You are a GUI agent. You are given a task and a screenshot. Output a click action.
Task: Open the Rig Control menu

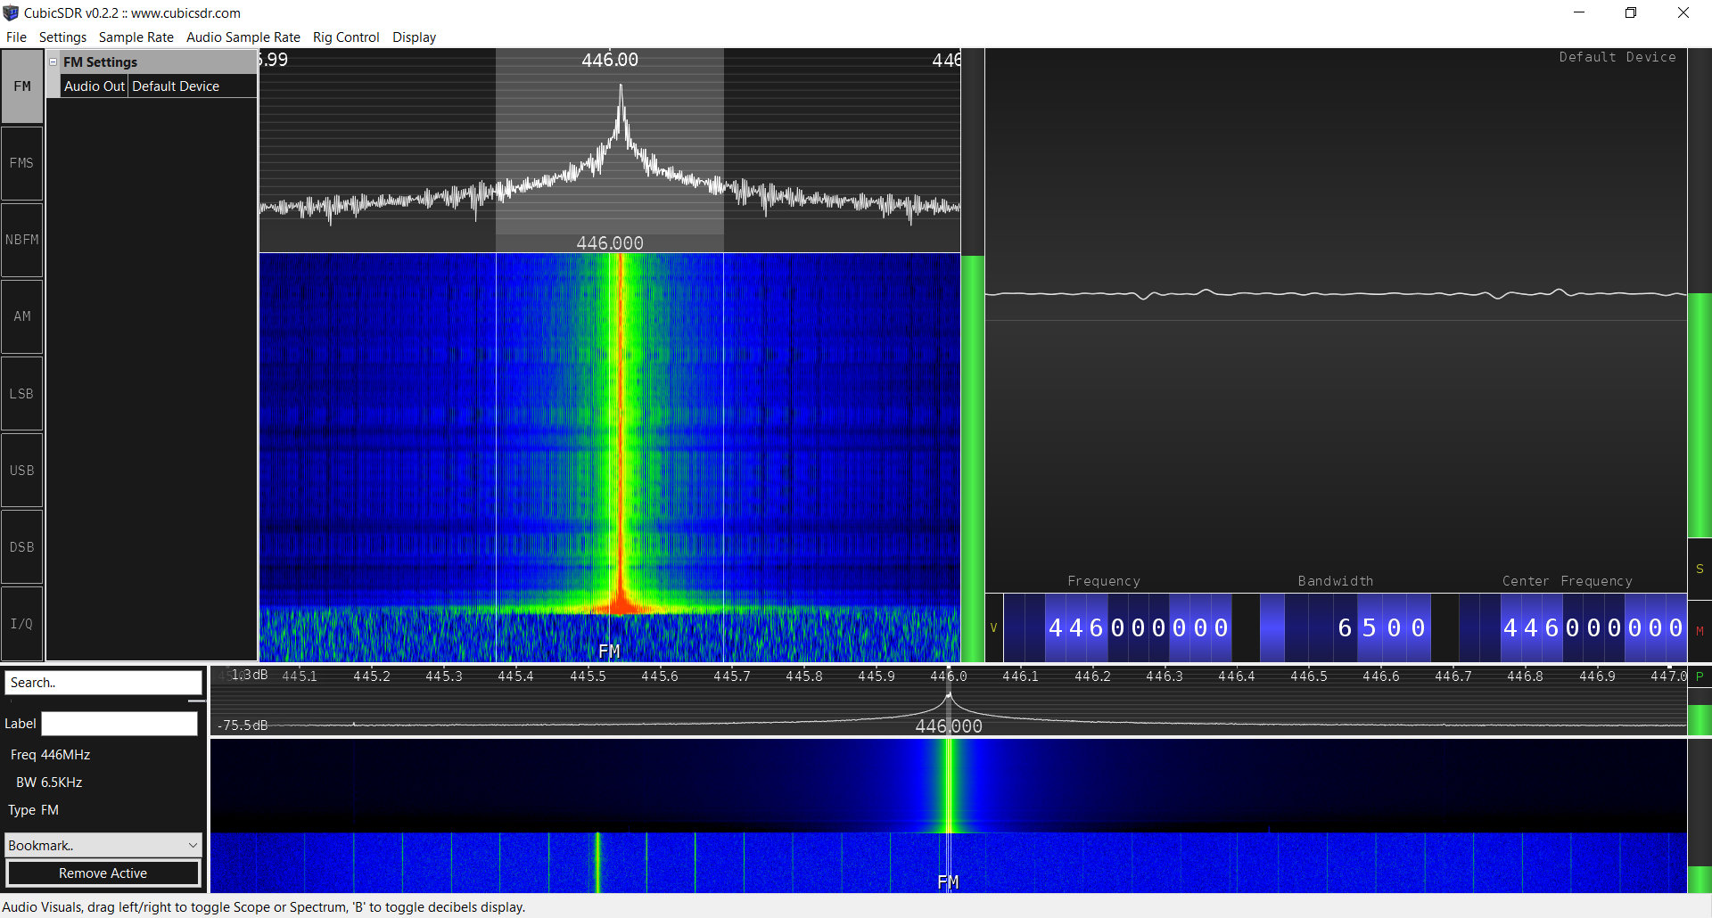point(346,37)
